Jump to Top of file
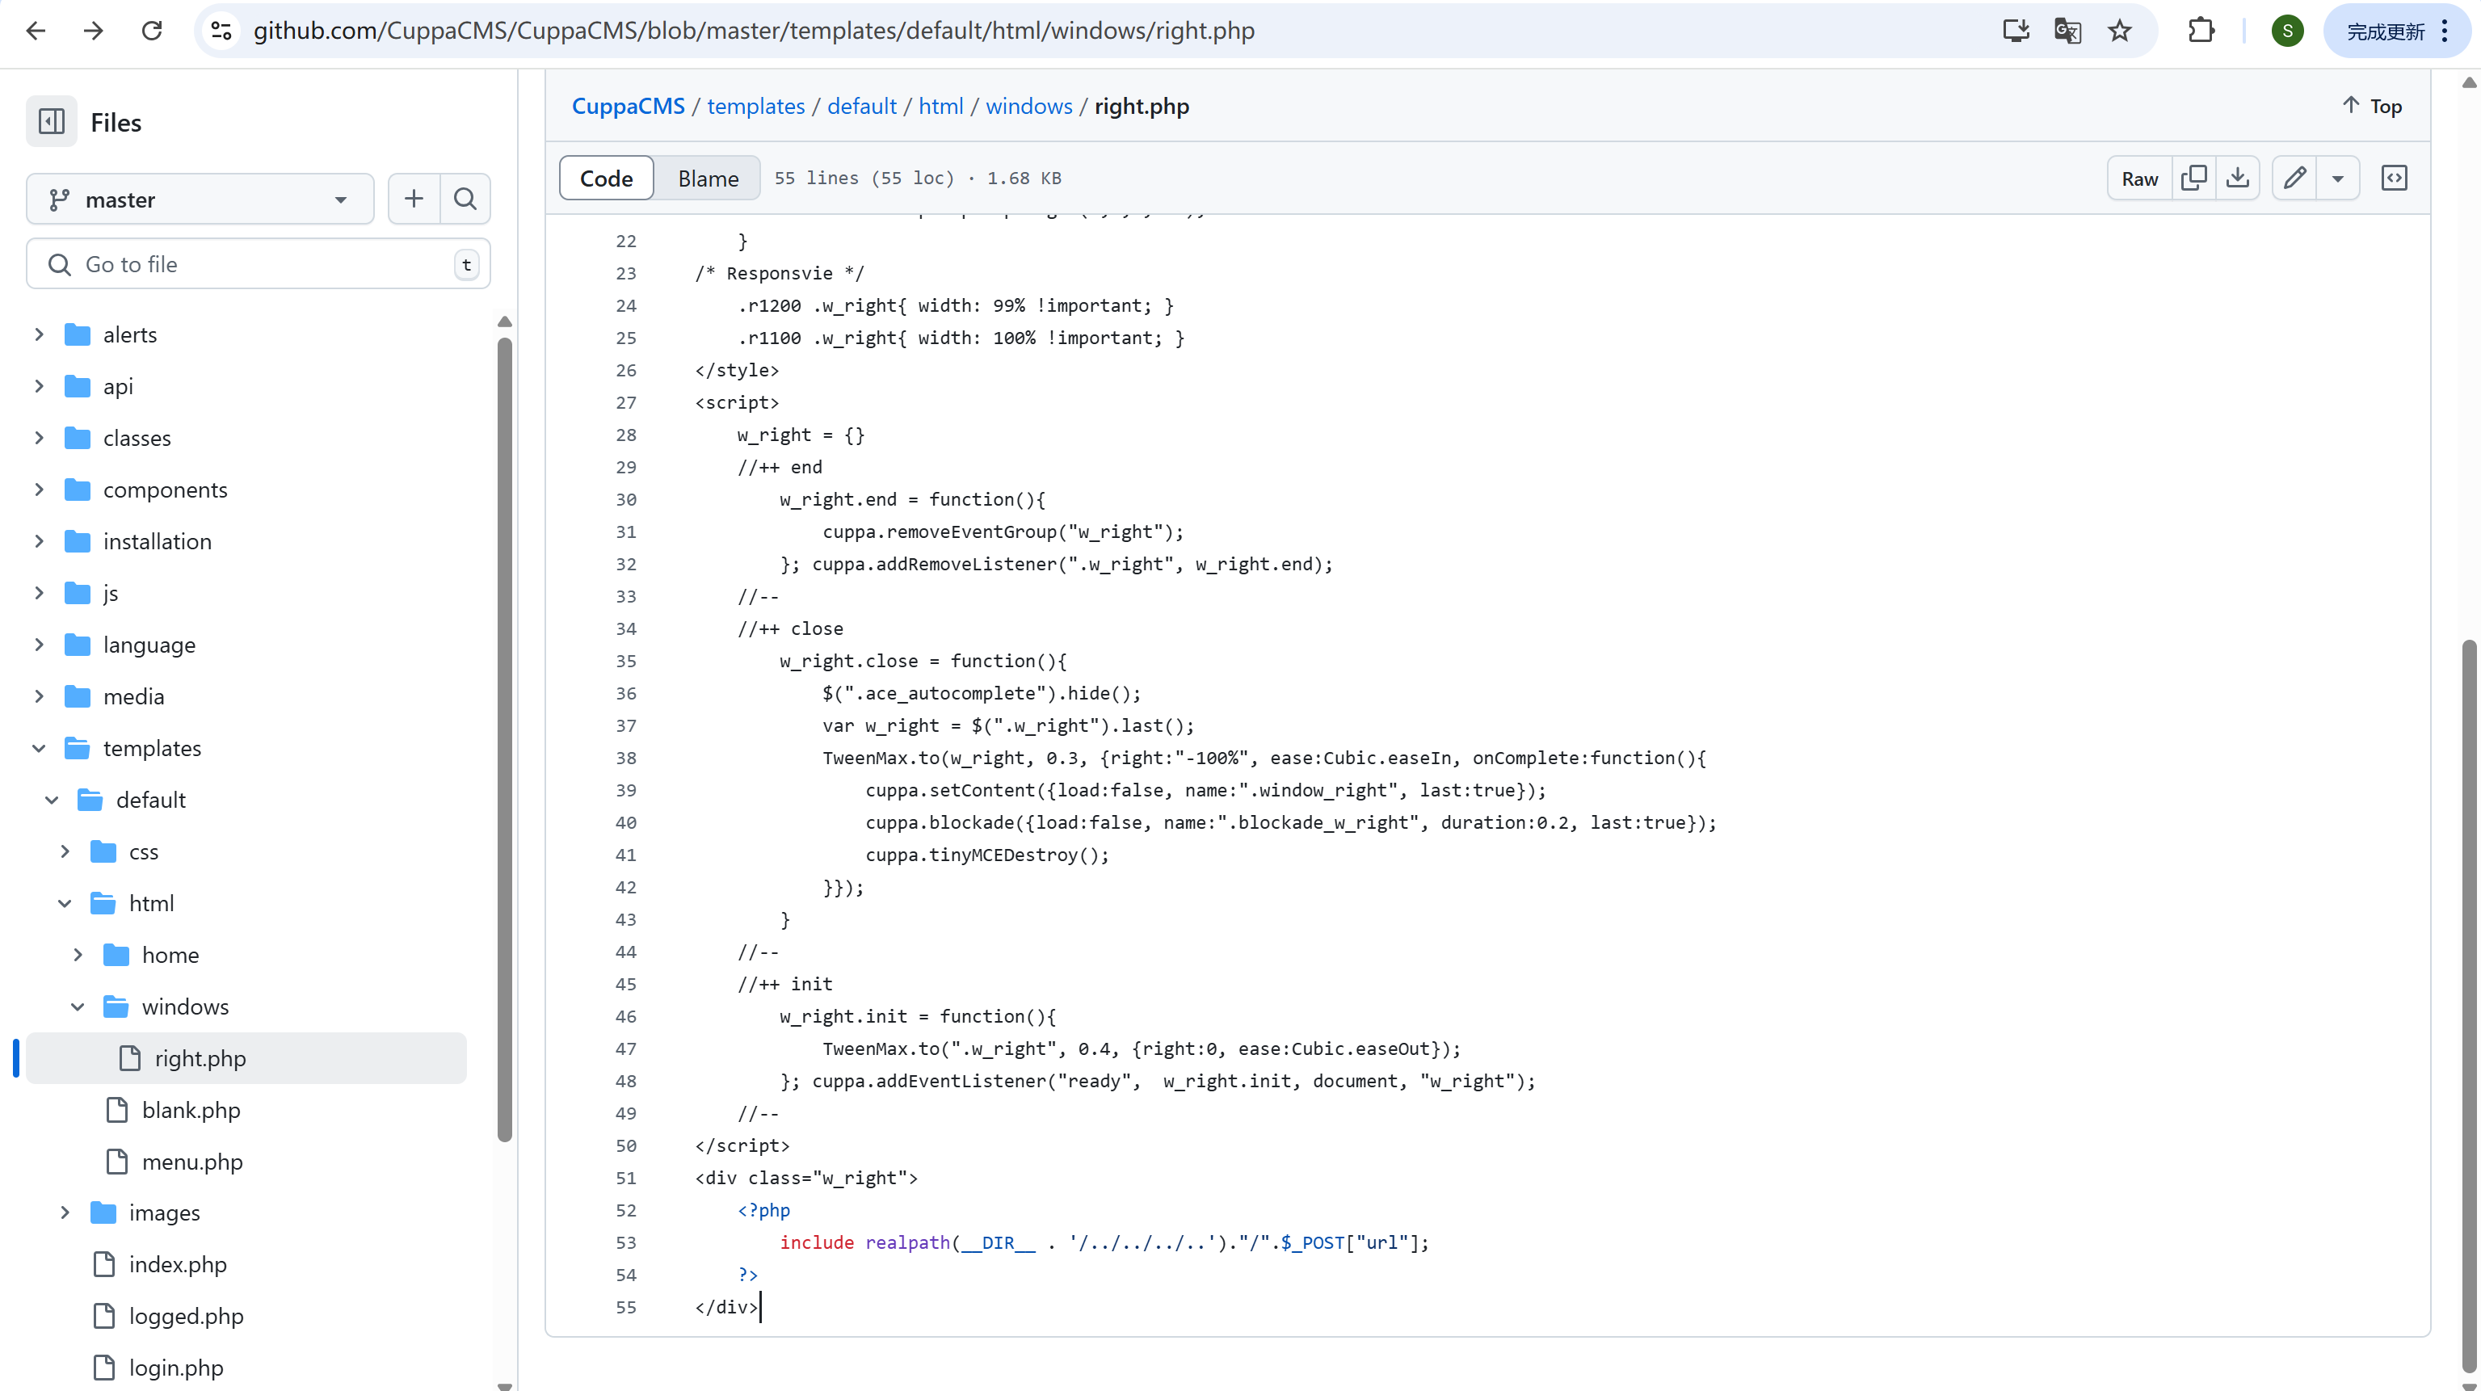This screenshot has width=2481, height=1391. click(x=2372, y=106)
